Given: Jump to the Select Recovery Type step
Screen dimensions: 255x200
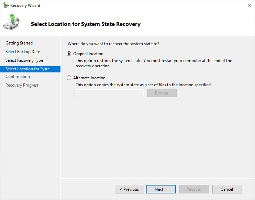Looking at the screenshot, I should [x=24, y=60].
